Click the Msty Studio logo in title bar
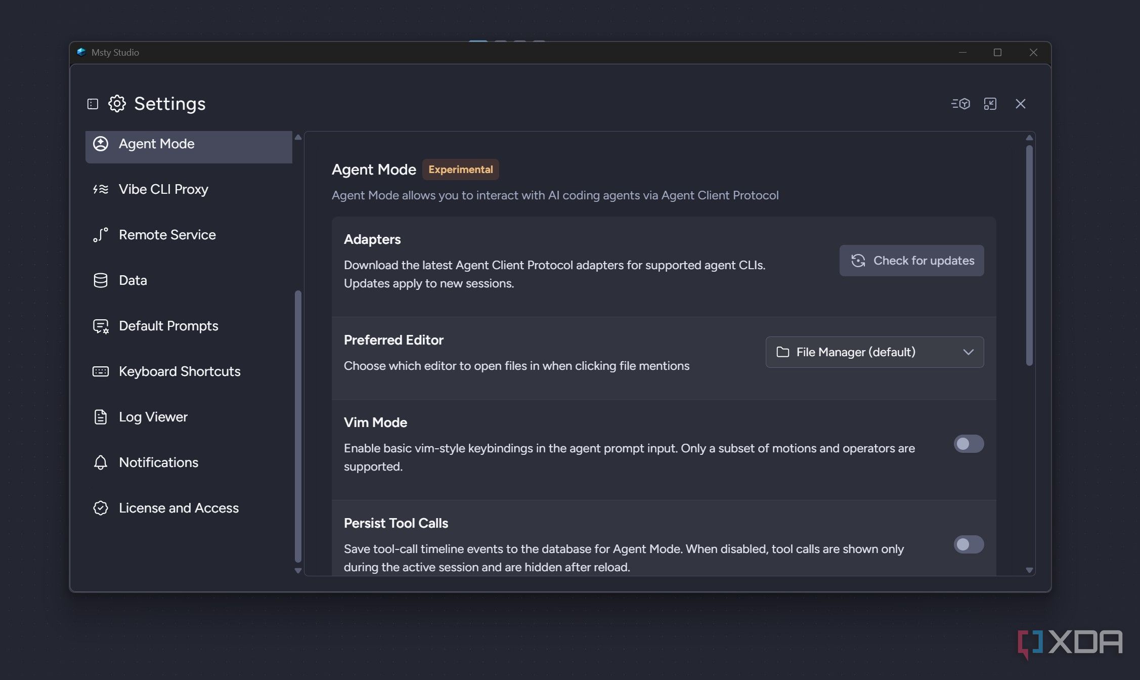 pyautogui.click(x=81, y=52)
